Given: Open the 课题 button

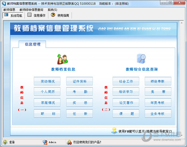Looking at the screenshot, I should (126, 113).
